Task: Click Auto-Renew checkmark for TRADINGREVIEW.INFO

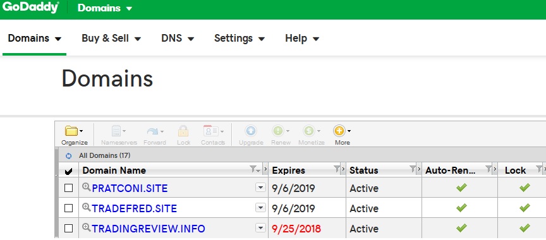Action: tap(461, 228)
